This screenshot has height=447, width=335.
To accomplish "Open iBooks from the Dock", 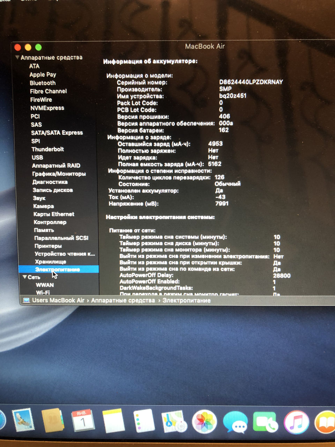I will pyautogui.click(x=325, y=423).
